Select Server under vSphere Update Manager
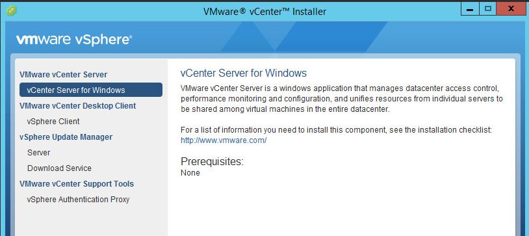This screenshot has height=236, width=529. (x=39, y=153)
